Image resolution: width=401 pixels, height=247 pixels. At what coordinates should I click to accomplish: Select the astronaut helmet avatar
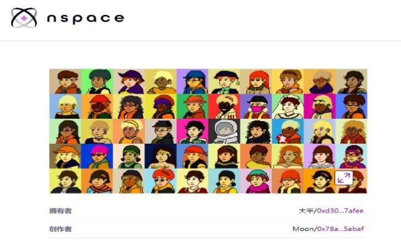[x=224, y=131]
